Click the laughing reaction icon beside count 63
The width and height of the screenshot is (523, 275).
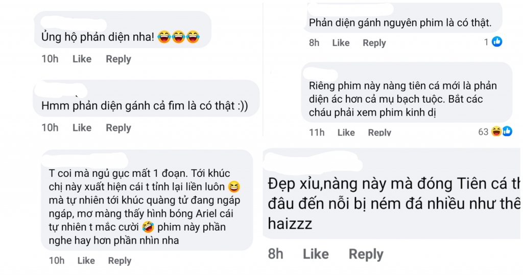point(496,131)
